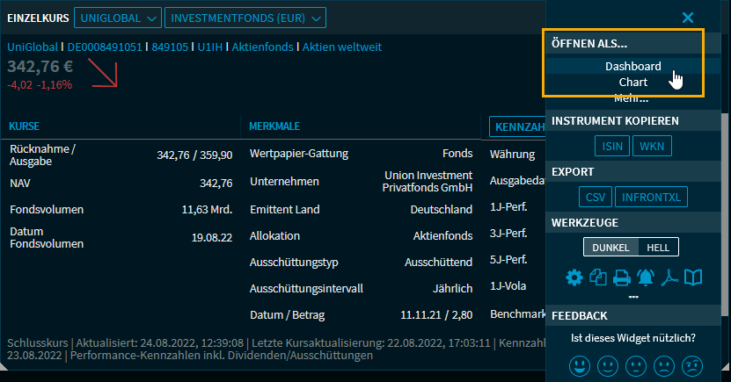
Task: Choose Chart under Öffnen als
Action: click(x=632, y=82)
